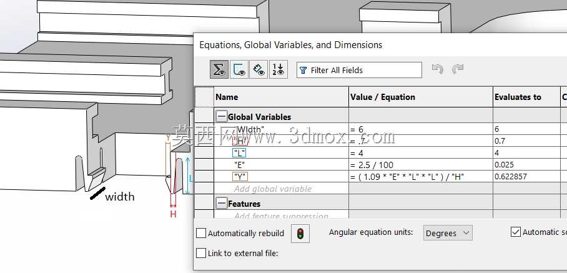Click the 0.622857 evaluated value
Viewport: 567px width, 273px height.
click(511, 177)
